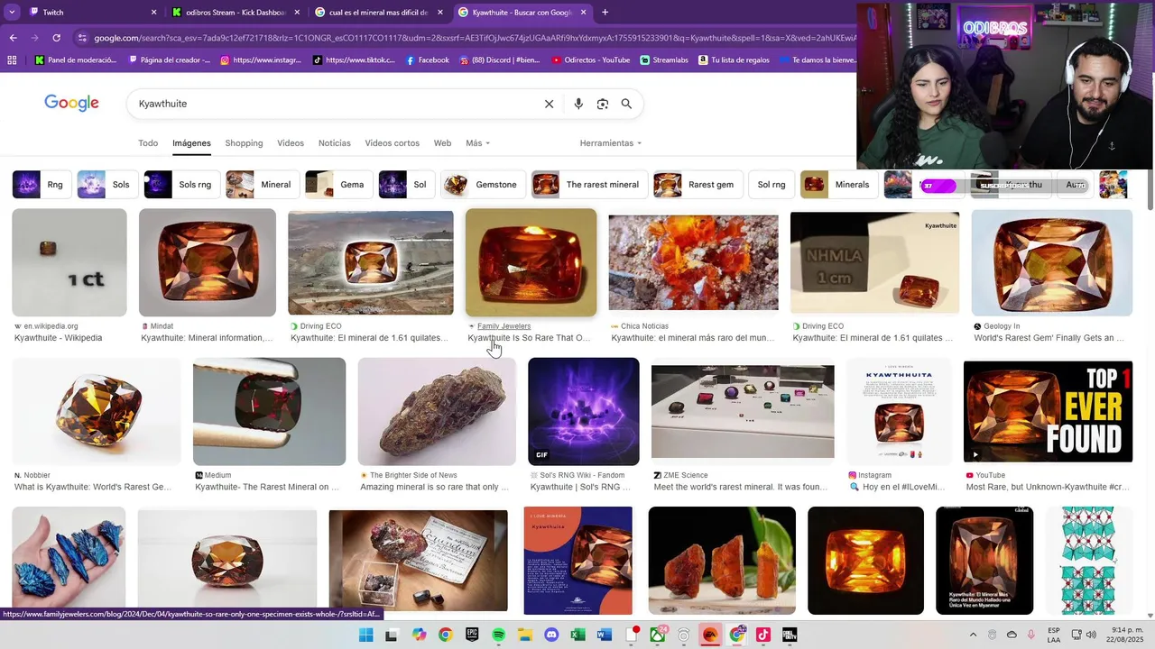Viewport: 1155px width, 649px height.
Task: Open the Streamlabs bookmark
Action: [664, 60]
